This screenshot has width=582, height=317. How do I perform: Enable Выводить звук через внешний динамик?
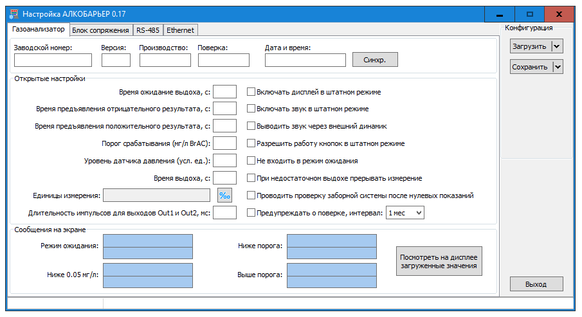[251, 126]
